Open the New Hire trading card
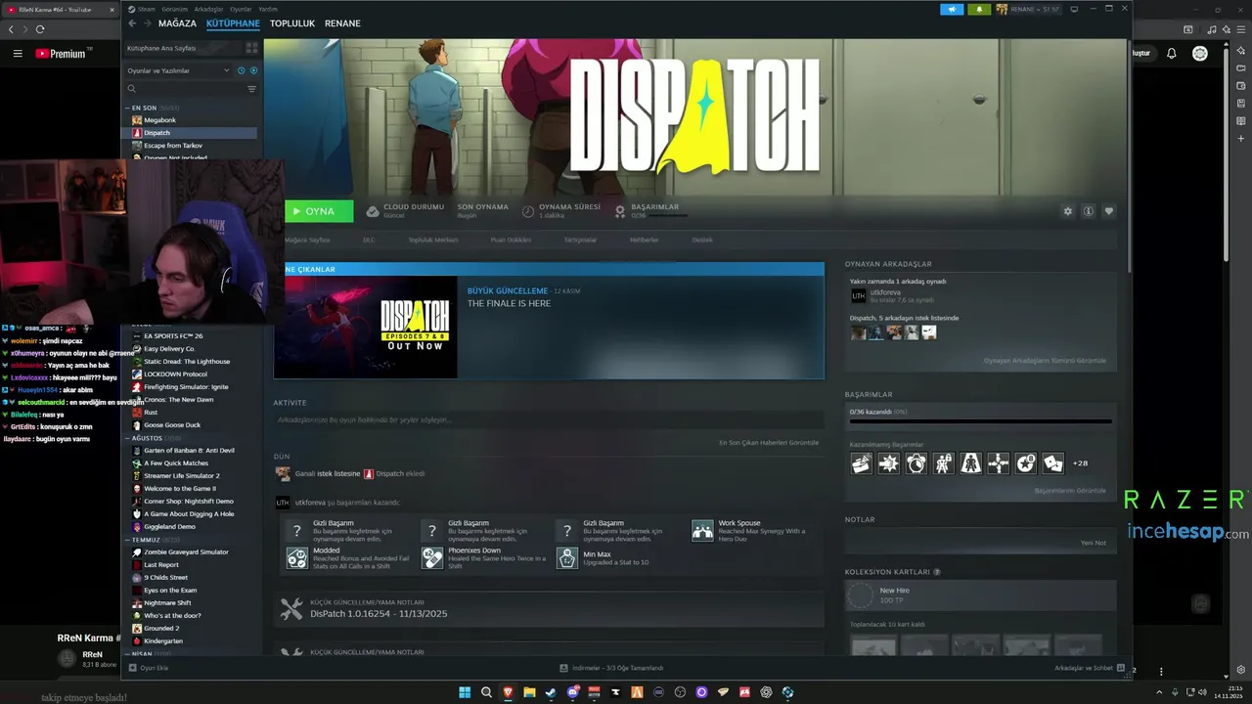Viewport: 1252px width, 704px height. [980, 594]
